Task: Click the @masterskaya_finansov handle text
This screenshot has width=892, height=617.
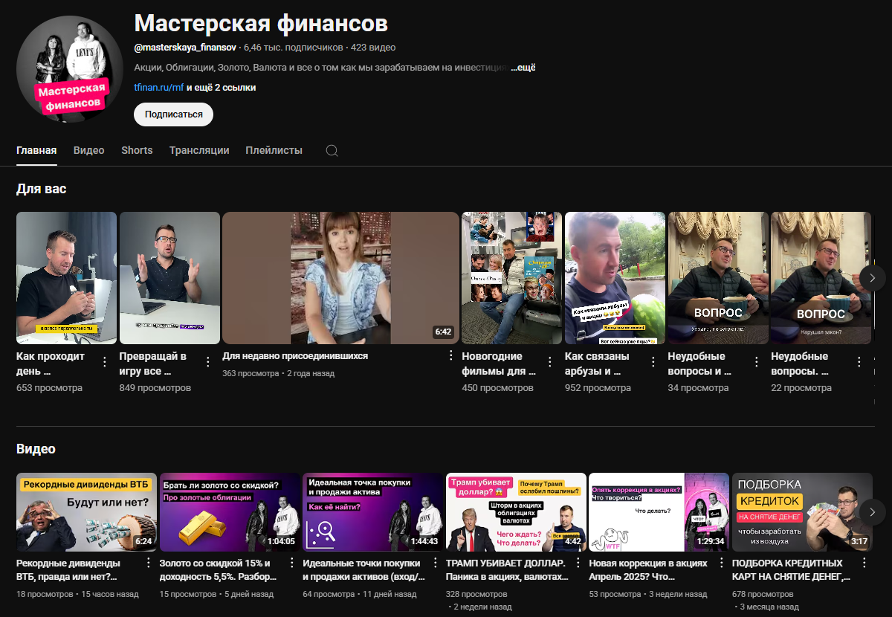Action: coord(185,47)
